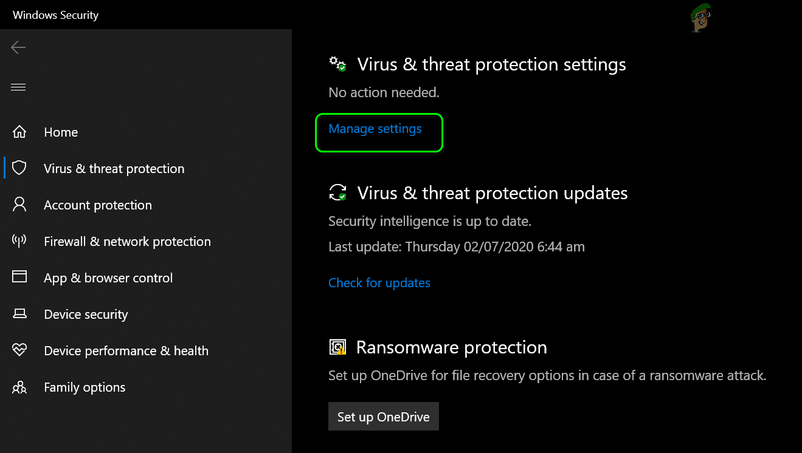802x453 pixels.
Task: Click the Family options people icon
Action: [x=19, y=387]
